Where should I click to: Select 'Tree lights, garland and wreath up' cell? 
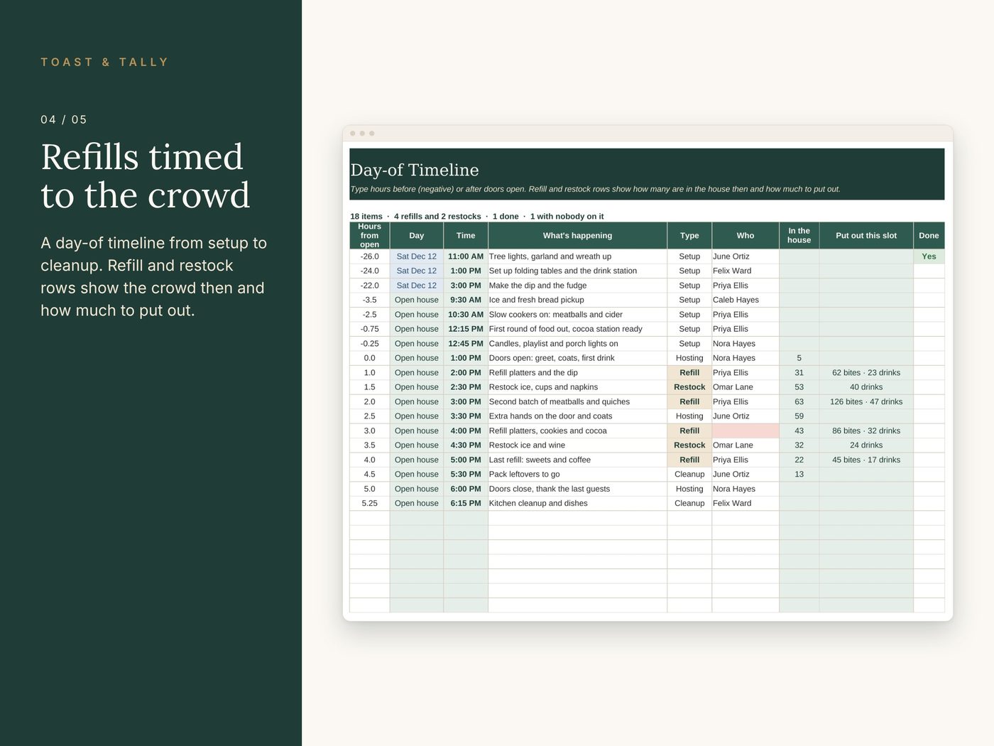(577, 256)
